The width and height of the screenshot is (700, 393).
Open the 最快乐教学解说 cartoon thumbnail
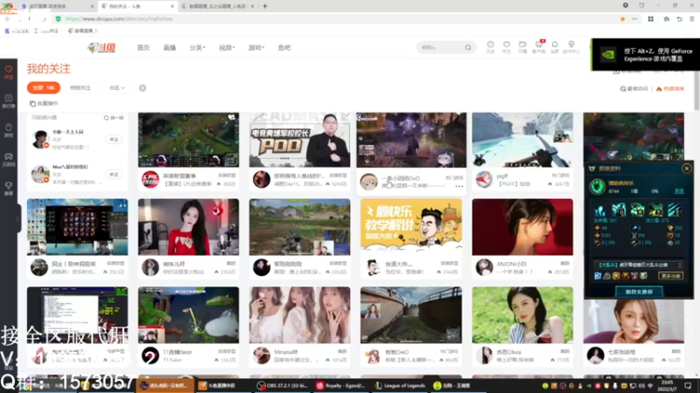(411, 227)
